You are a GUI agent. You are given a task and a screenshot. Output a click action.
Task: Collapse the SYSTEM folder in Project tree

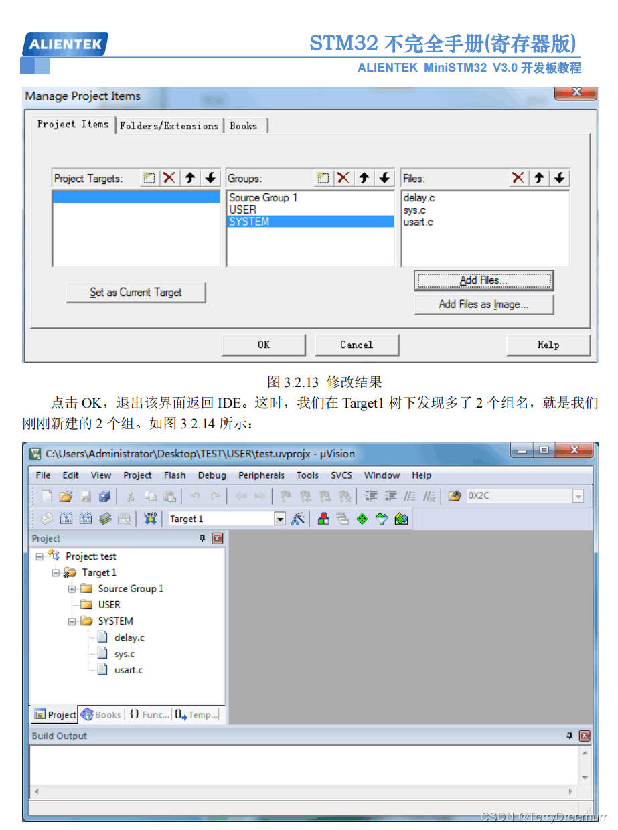pos(72,620)
